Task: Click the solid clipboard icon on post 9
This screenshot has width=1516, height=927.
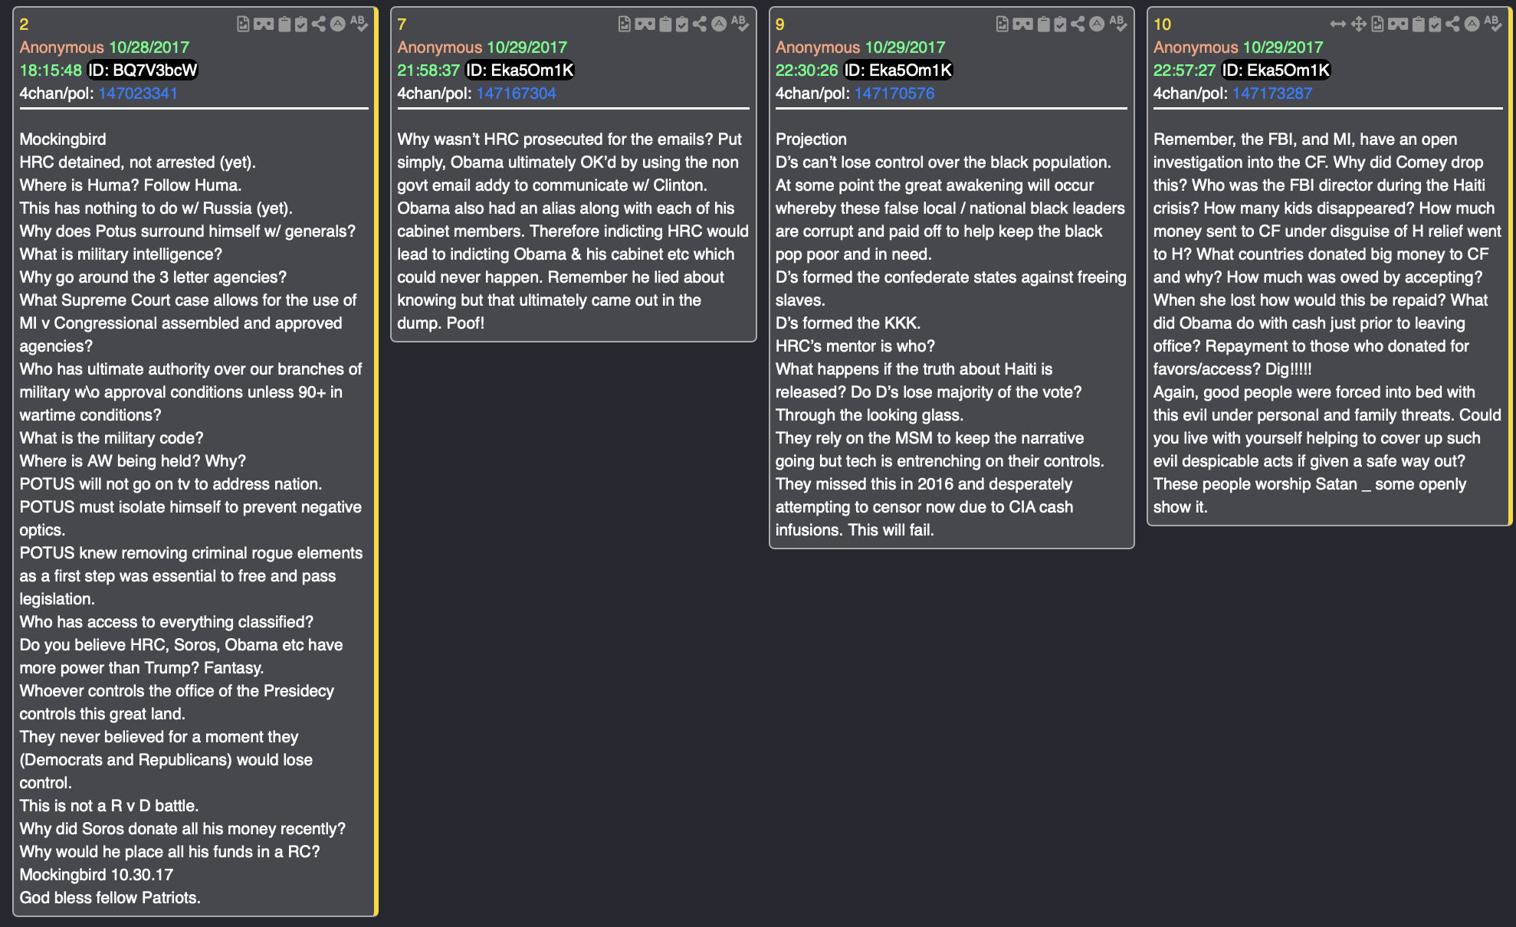Action: coord(1043,25)
